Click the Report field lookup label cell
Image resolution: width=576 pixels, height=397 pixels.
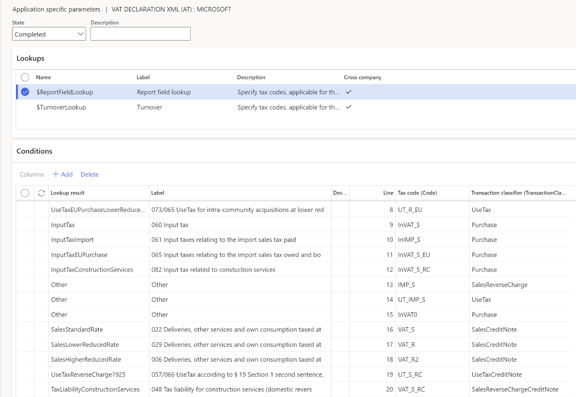(x=164, y=92)
